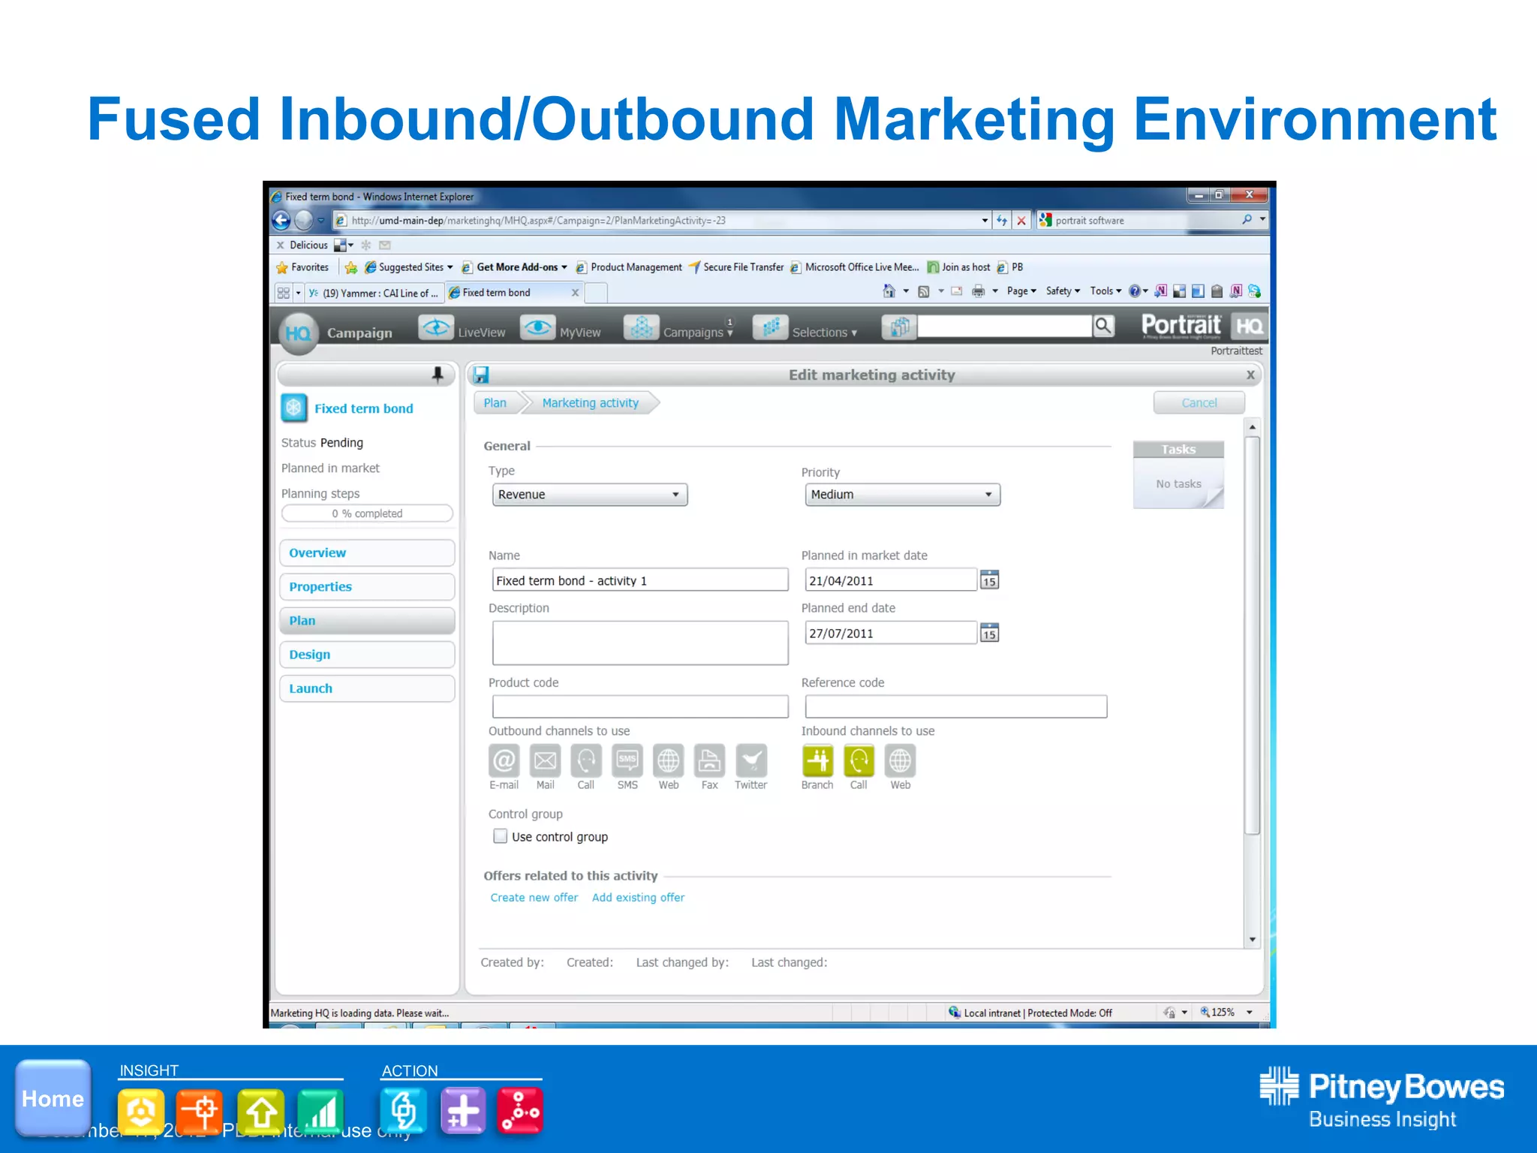Select Fax outbound channel icon
The height and width of the screenshot is (1153, 1537).
click(709, 760)
